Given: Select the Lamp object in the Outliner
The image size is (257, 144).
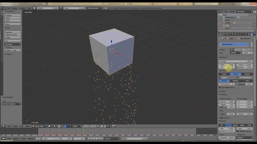Looking at the screenshot, I should pyautogui.click(x=227, y=28).
